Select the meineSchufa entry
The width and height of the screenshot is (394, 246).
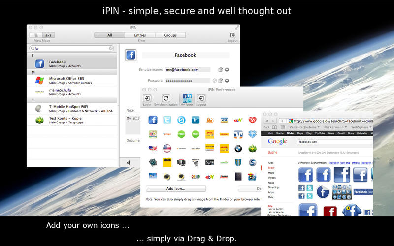pos(72,92)
